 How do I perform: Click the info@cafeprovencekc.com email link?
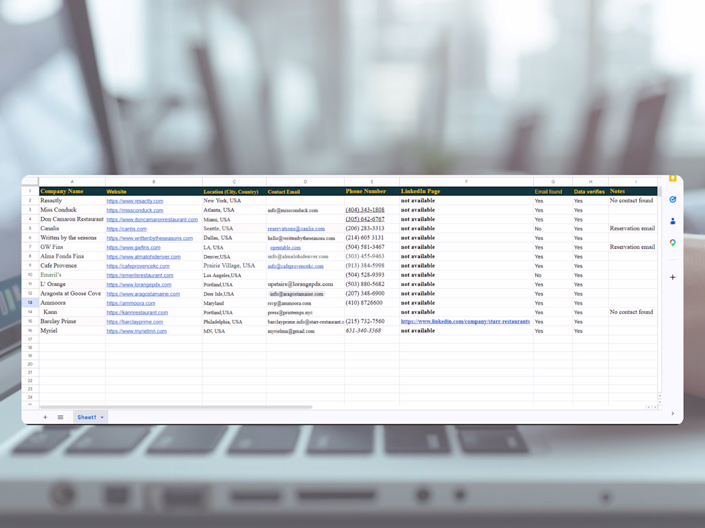coord(295,266)
